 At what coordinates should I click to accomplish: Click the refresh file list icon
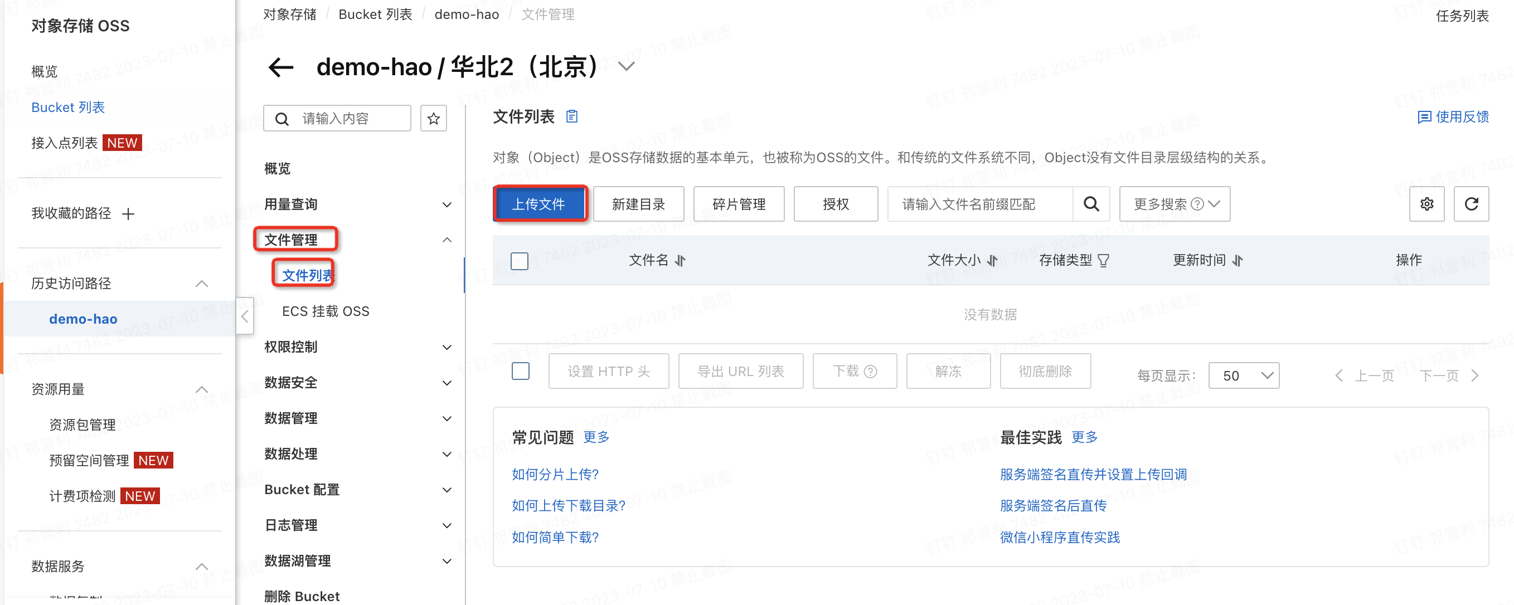click(1471, 204)
